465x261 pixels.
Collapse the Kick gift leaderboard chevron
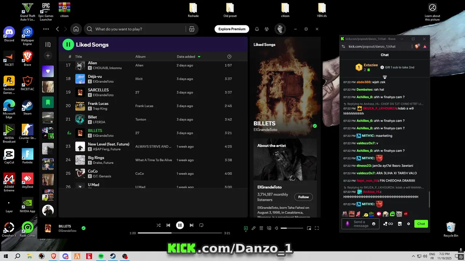(x=385, y=77)
